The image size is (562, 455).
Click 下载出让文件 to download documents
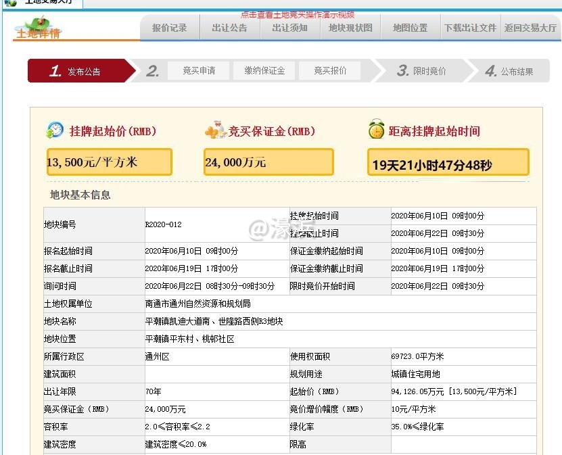(x=468, y=28)
